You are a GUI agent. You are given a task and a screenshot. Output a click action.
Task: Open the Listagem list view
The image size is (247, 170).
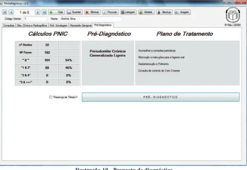click(x=128, y=12)
